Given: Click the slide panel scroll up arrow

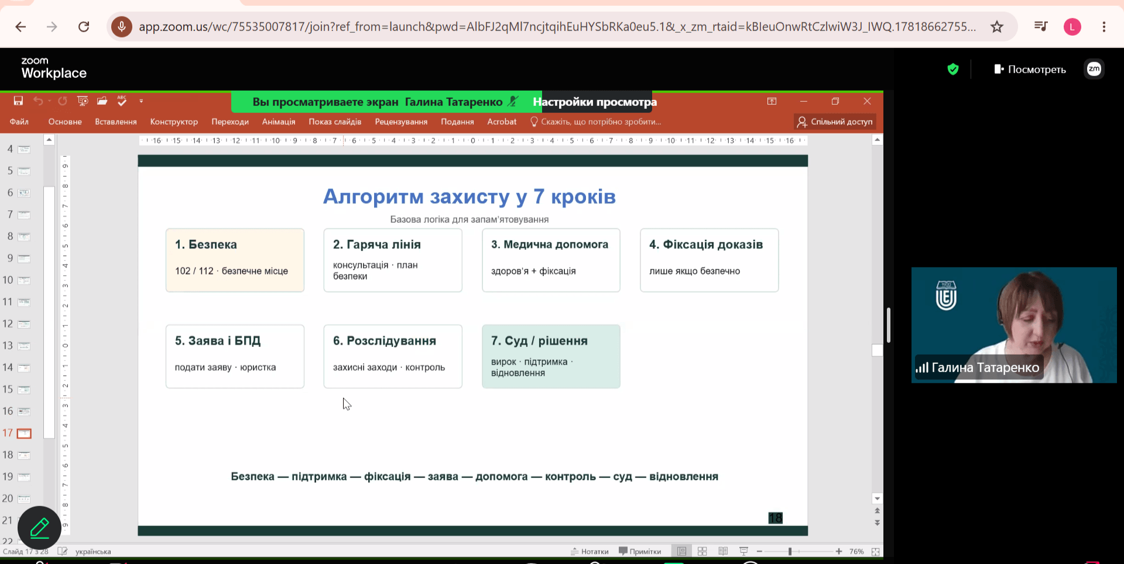Looking at the screenshot, I should tap(49, 140).
